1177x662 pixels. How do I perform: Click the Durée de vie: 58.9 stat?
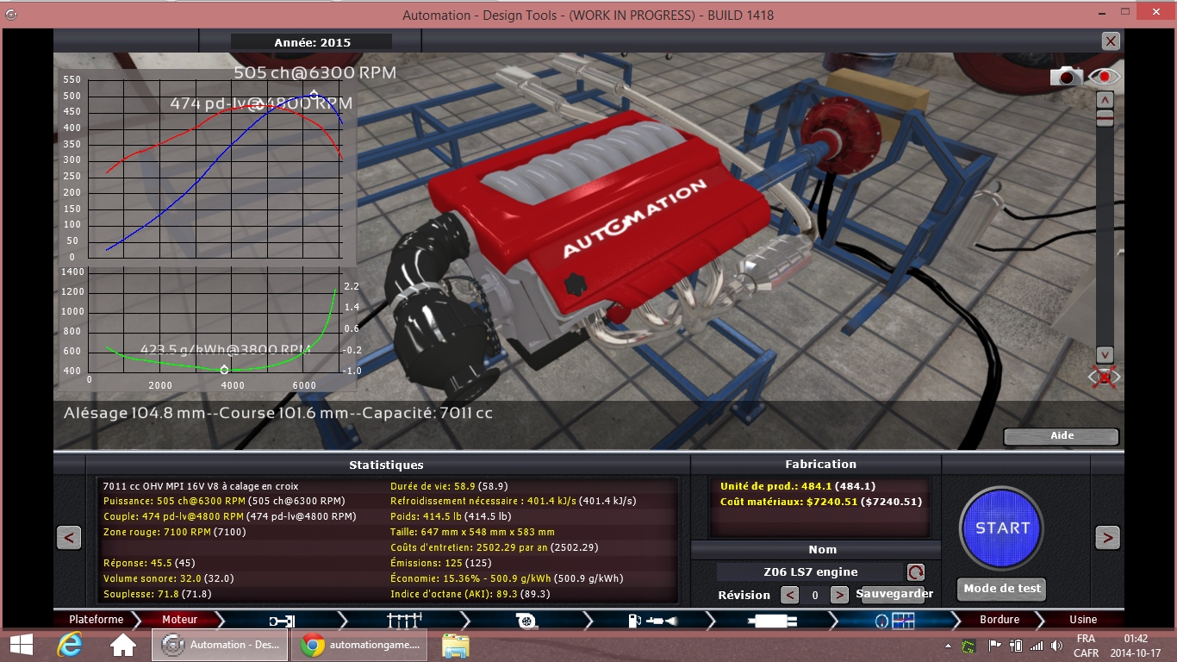449,485
